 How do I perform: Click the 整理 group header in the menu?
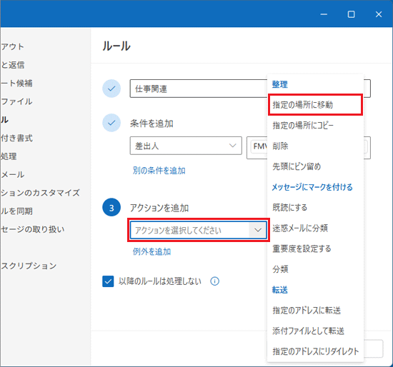click(x=279, y=84)
